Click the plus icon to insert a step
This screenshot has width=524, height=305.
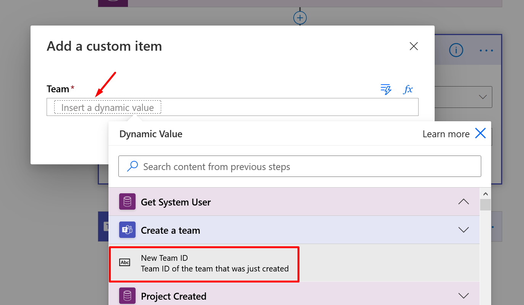(300, 18)
